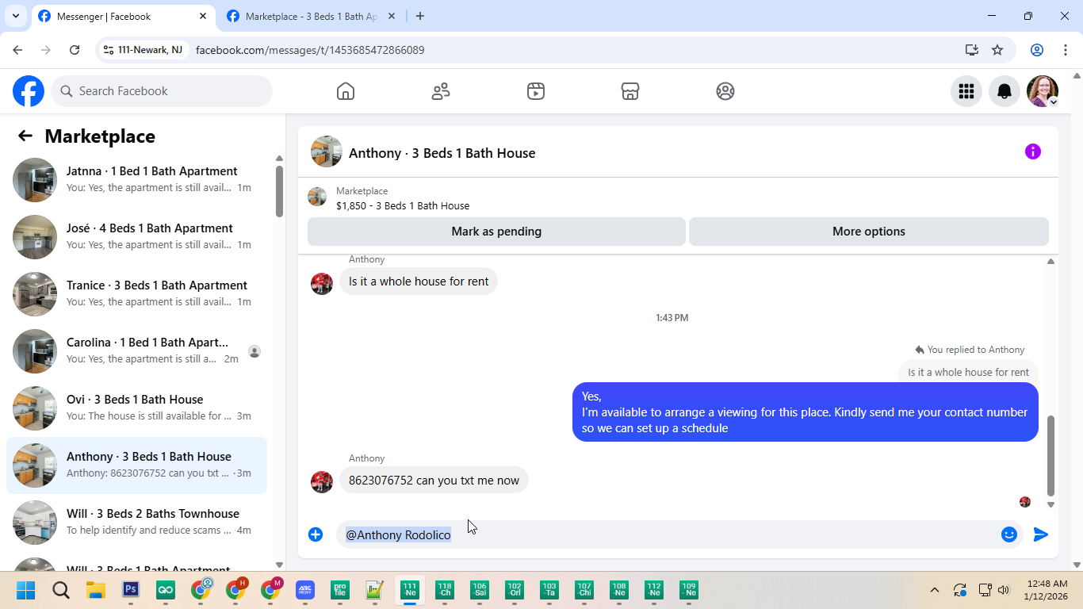Click the install app icon in address bar
Image resolution: width=1083 pixels, height=609 pixels.
972,50
